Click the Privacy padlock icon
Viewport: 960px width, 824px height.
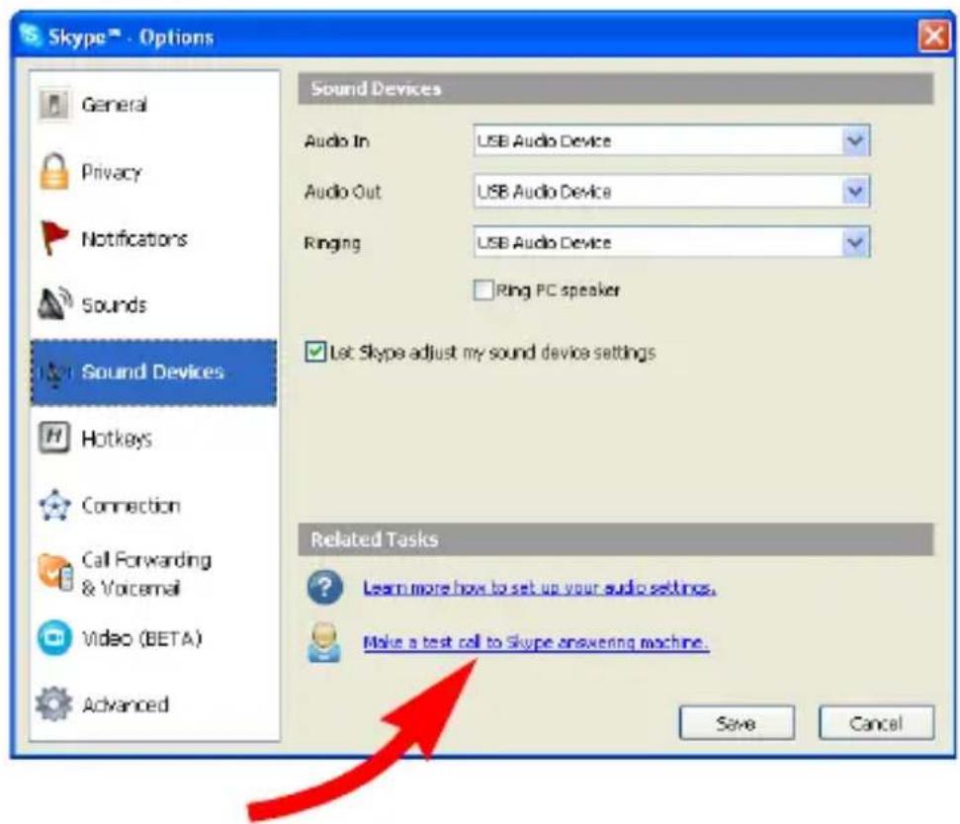[x=53, y=171]
